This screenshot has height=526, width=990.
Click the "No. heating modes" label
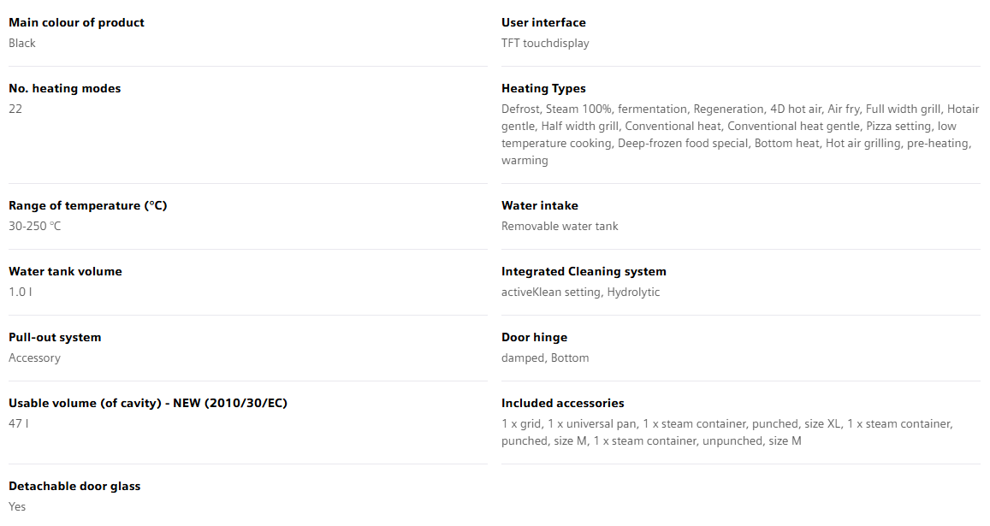tap(64, 89)
